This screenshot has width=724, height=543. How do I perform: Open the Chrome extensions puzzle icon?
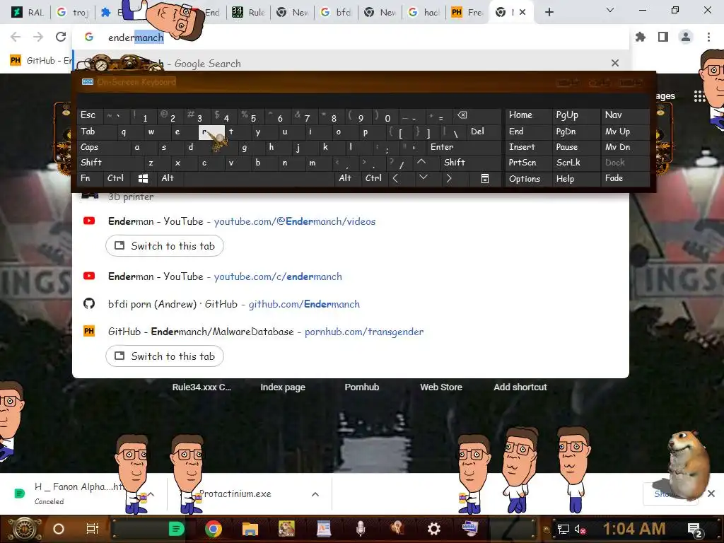[641, 37]
